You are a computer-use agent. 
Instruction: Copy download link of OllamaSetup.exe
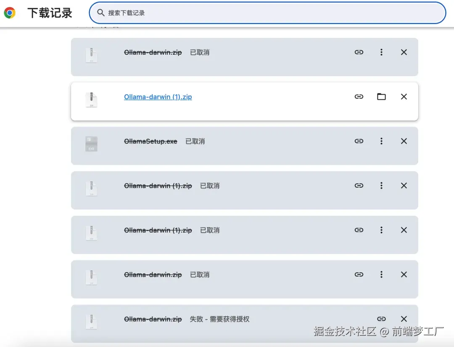359,141
